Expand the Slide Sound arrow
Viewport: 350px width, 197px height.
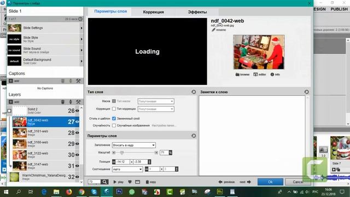point(81,50)
